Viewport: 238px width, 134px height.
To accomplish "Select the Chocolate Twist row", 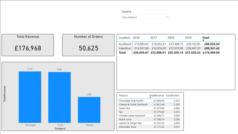I will [x=149, y=127].
